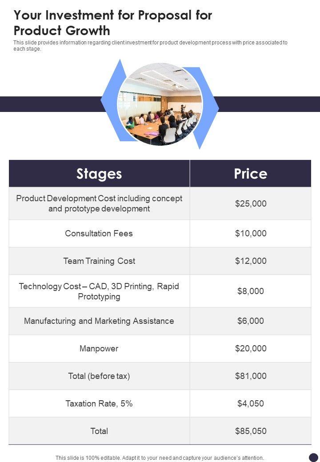Click the $10,000 price value
320x462 pixels.
[251, 233]
